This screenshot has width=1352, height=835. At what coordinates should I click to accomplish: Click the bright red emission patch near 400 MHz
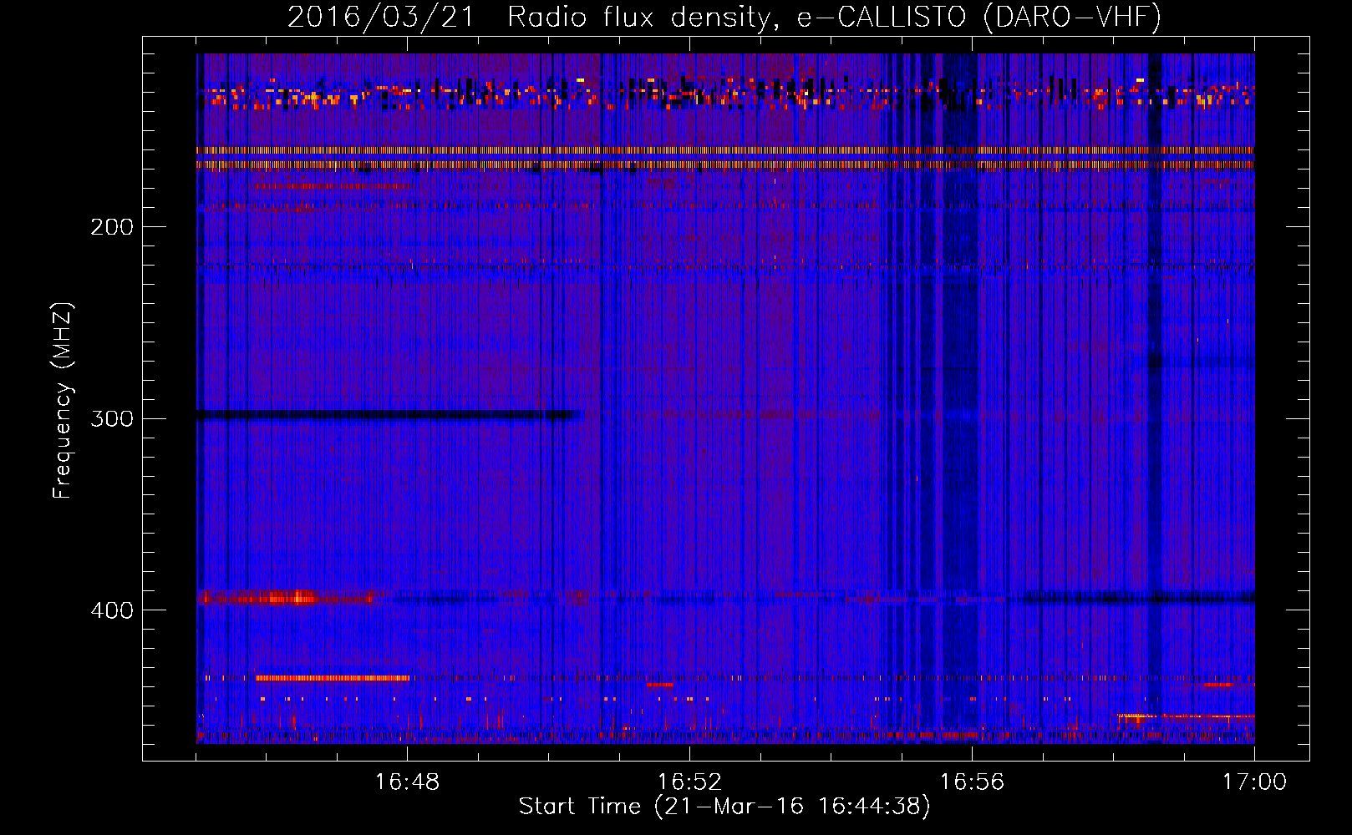coord(284,597)
